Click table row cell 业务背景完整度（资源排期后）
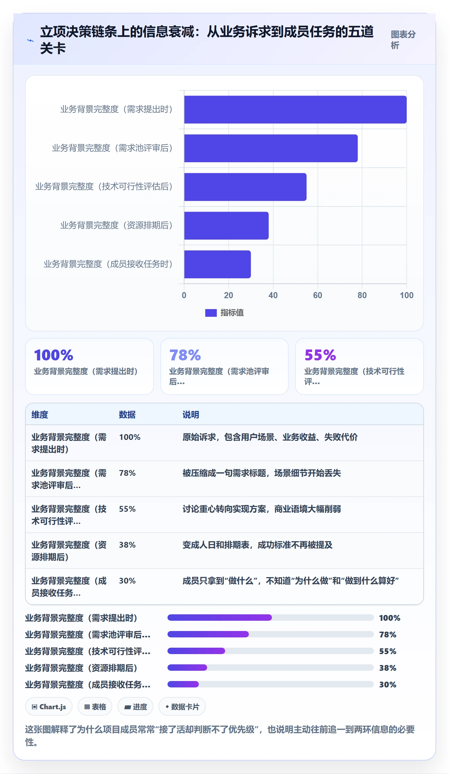The height and width of the screenshot is (774, 449). point(69,551)
